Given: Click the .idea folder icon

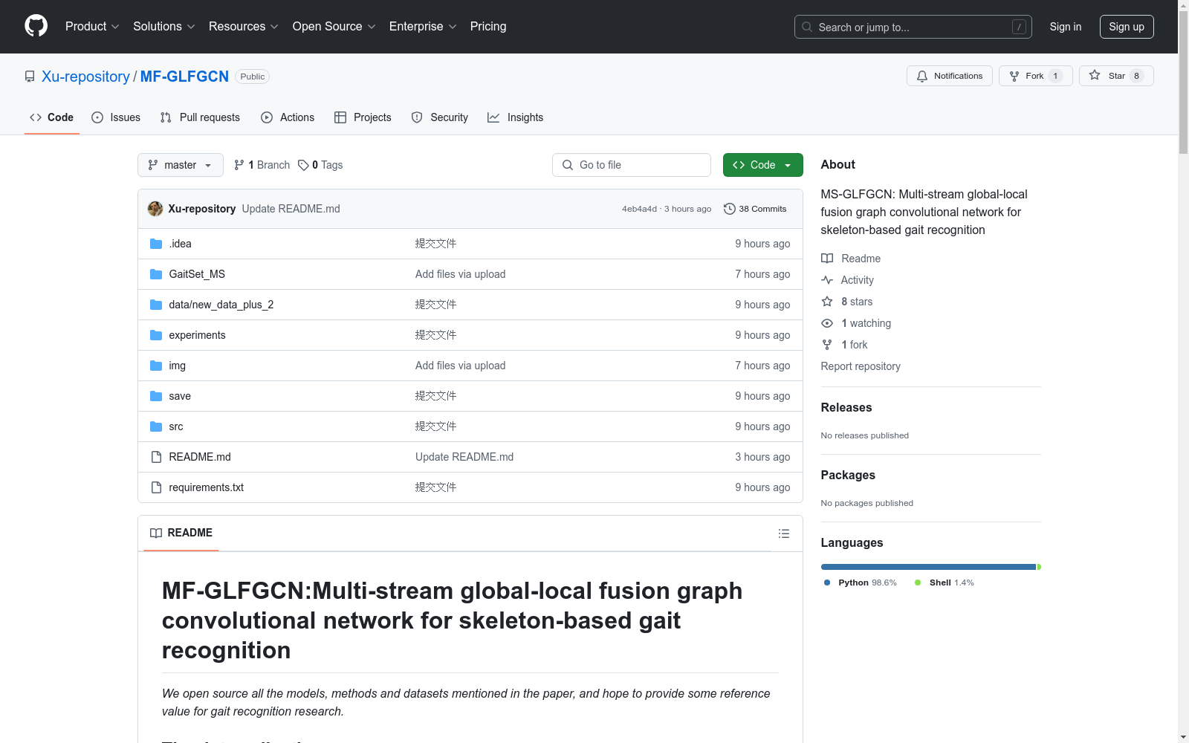Looking at the screenshot, I should 156,244.
